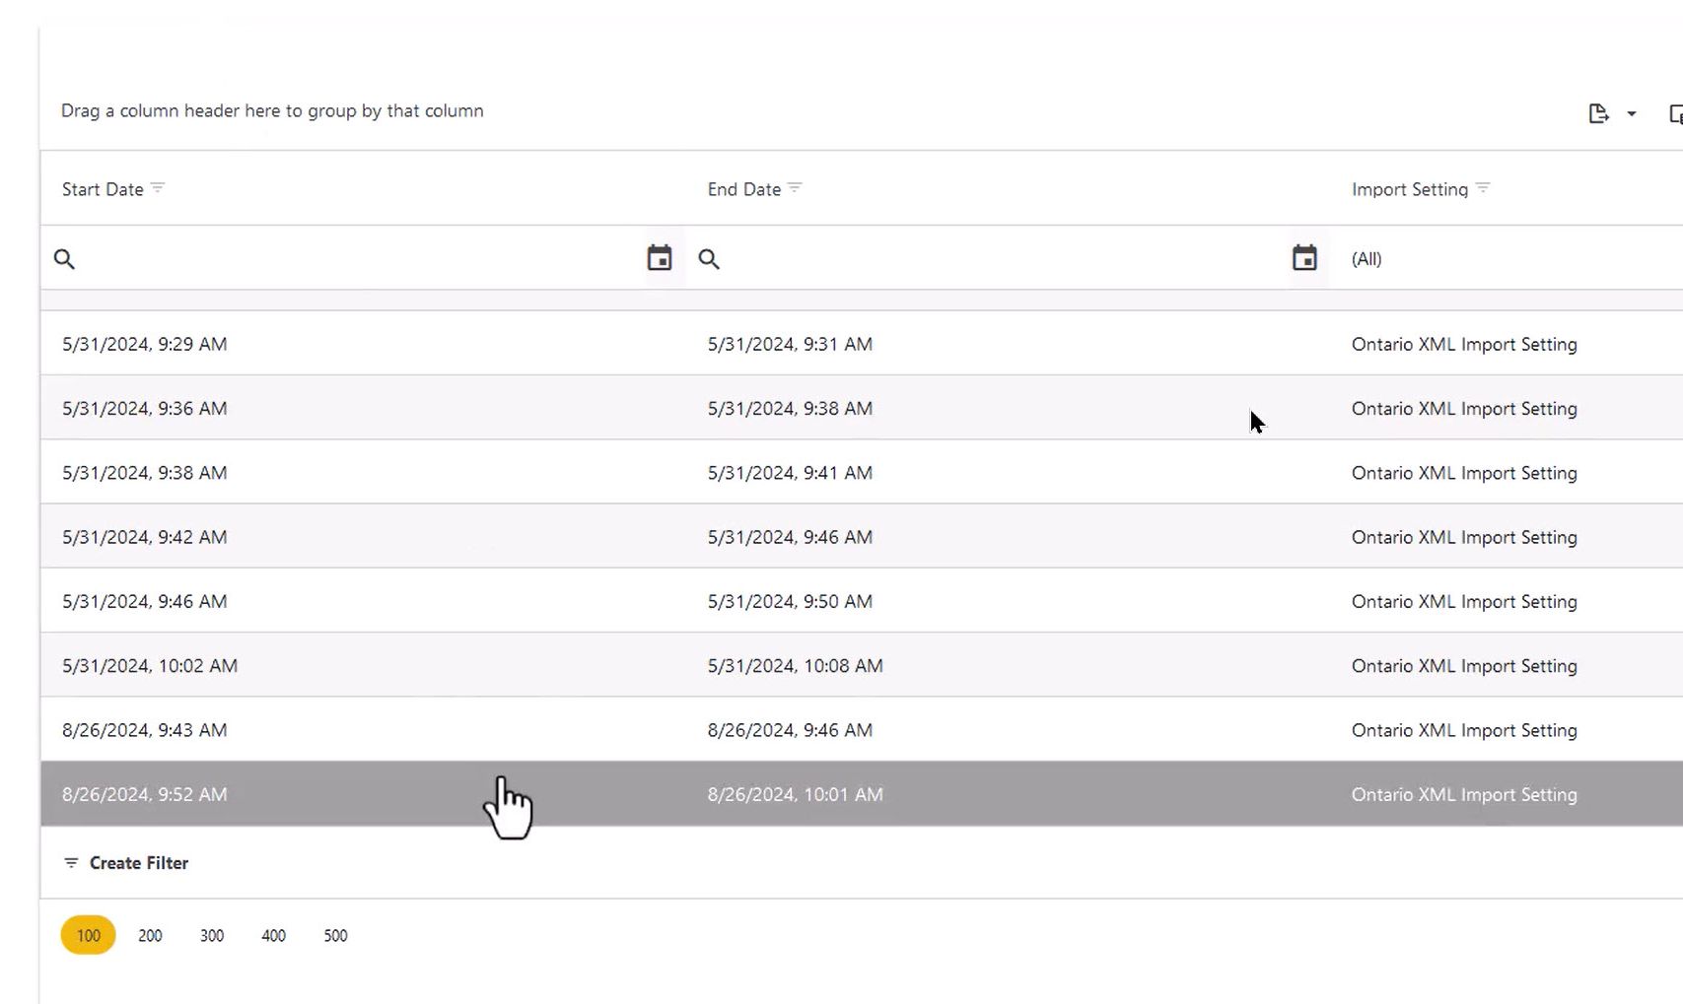Click the Start Date filter input field
The image size is (1683, 1004).
point(355,259)
